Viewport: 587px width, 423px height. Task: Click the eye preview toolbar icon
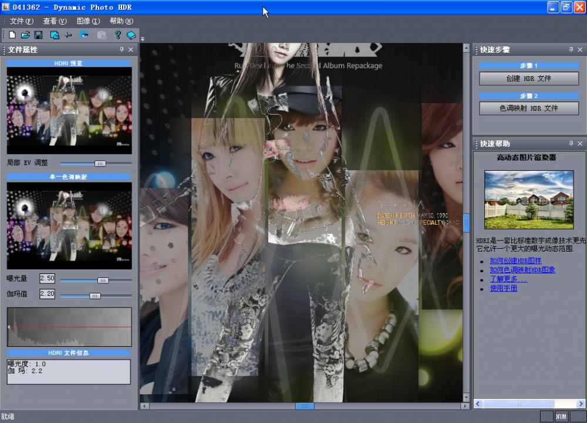[x=85, y=35]
